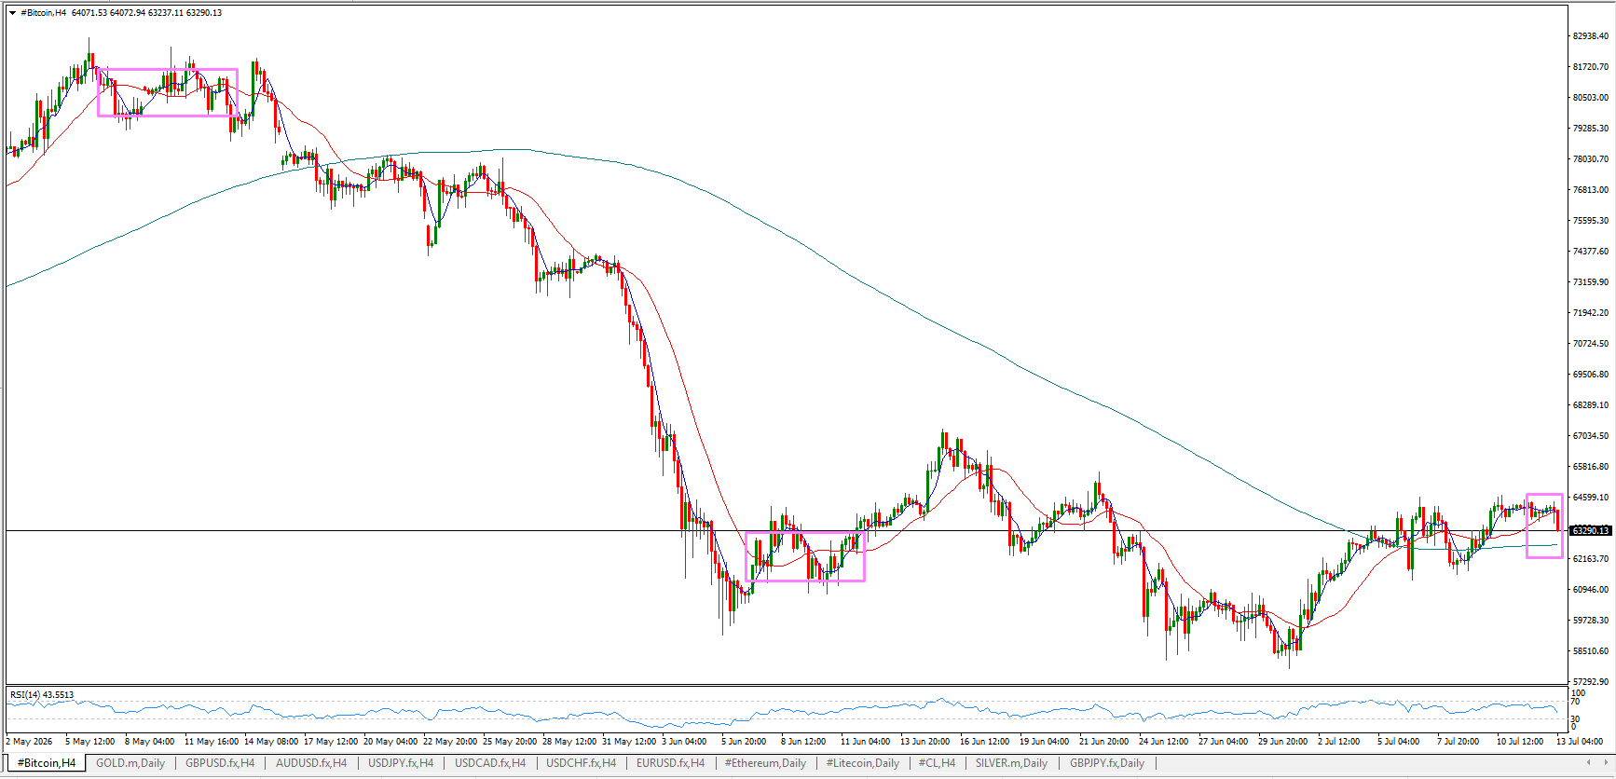Click time axis label 16 Jun 12:00

[x=985, y=742]
